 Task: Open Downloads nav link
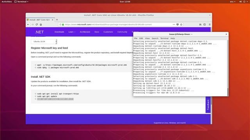tap(59, 32)
